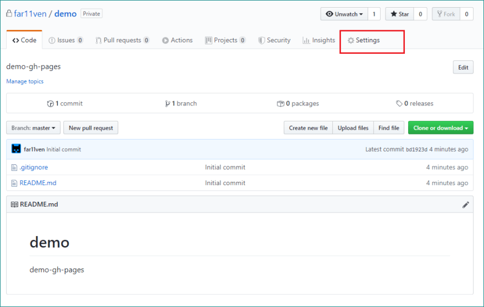Click '4 minutes ago' on .gitignore row
The height and width of the screenshot is (307, 484).
pyautogui.click(x=447, y=168)
